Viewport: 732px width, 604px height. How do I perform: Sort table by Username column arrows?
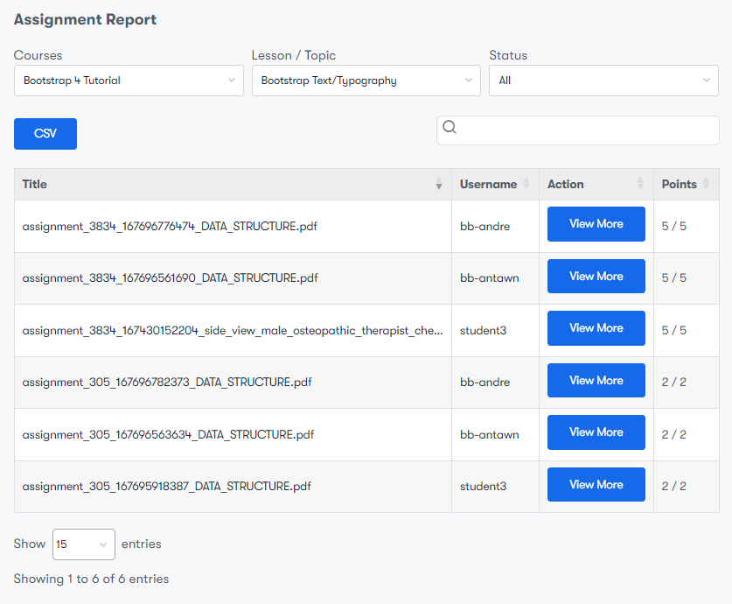526,185
